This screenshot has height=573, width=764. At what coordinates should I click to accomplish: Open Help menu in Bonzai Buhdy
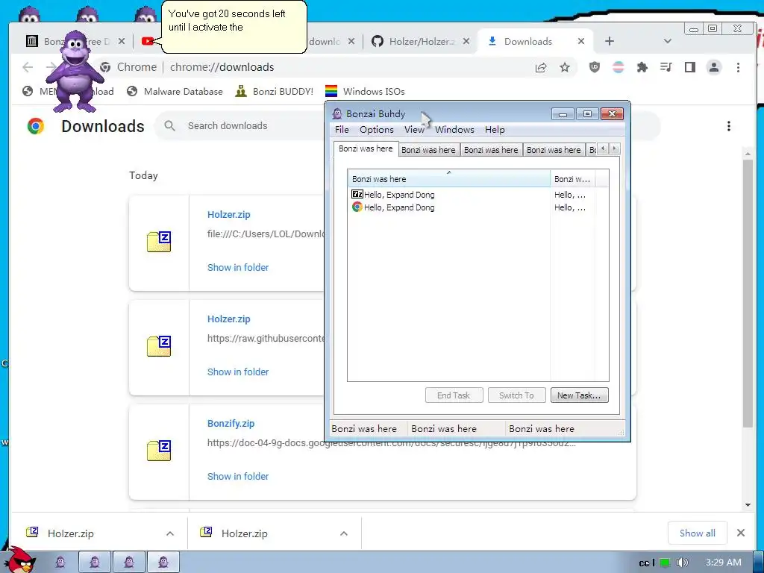495,130
